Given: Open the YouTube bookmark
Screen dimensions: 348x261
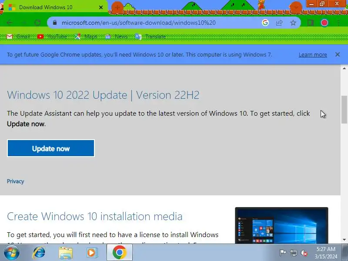Looking at the screenshot, I should (x=52, y=37).
